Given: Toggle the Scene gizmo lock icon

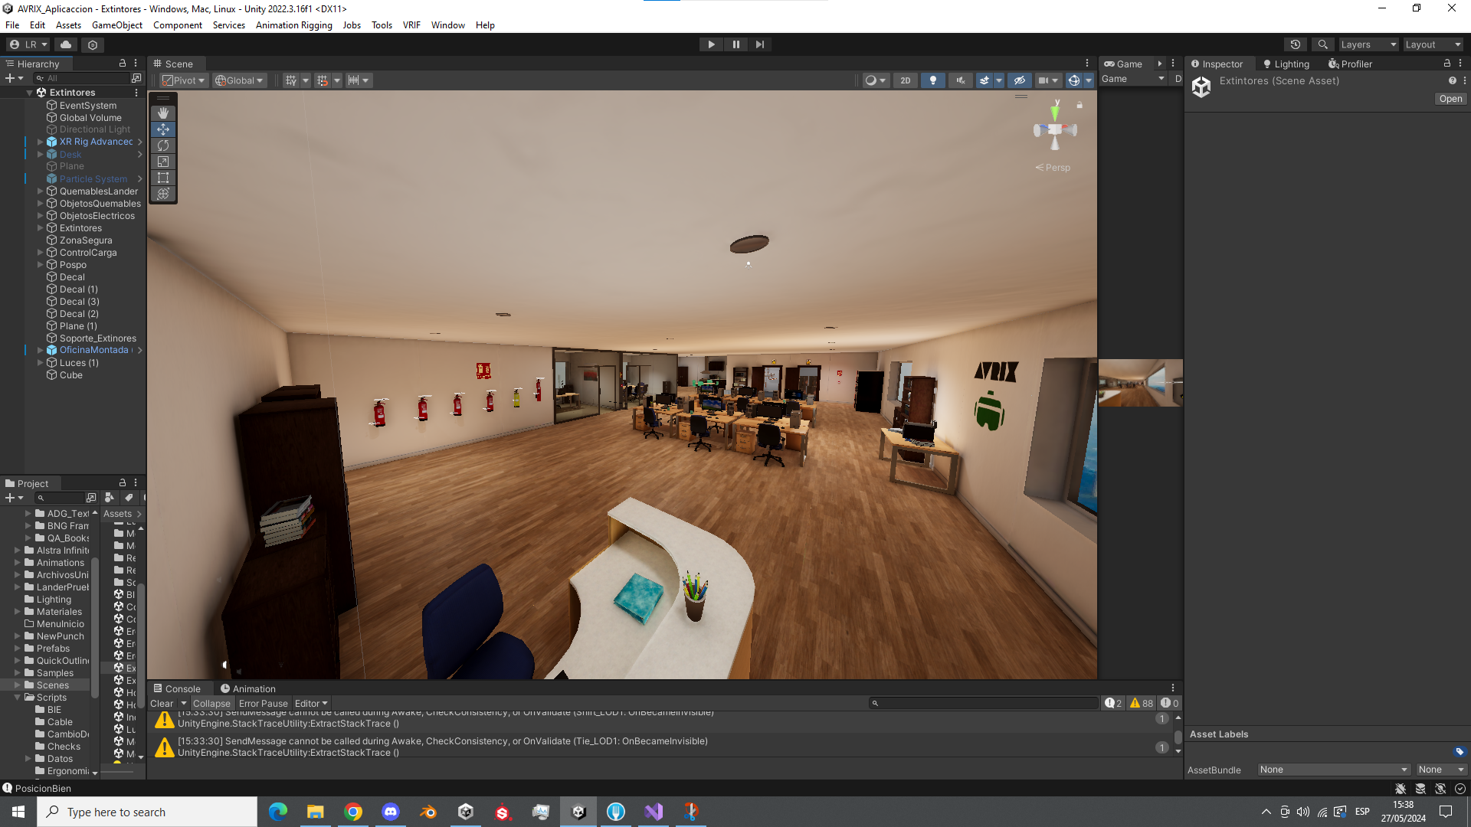Looking at the screenshot, I should (x=1079, y=105).
